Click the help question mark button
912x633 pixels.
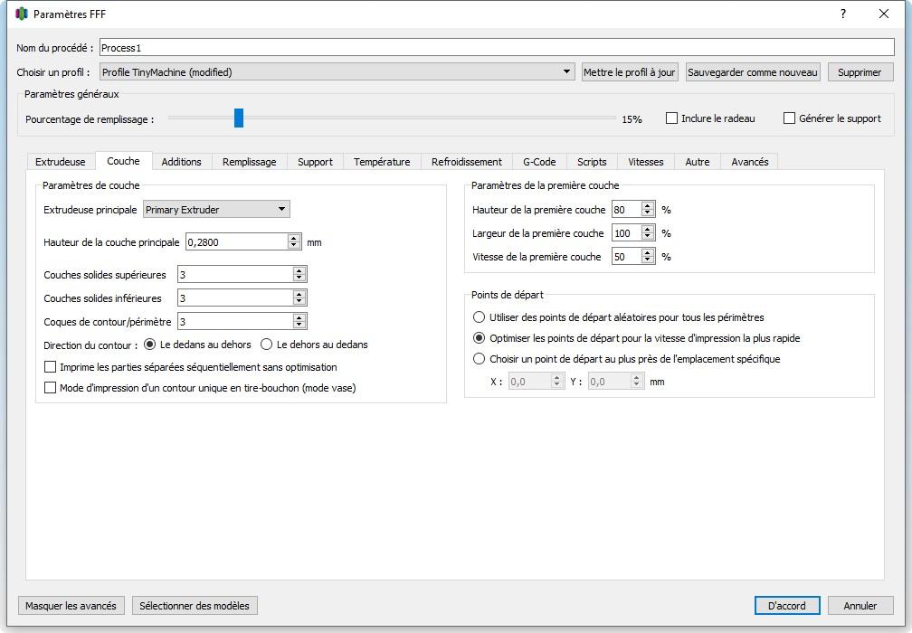click(x=843, y=14)
